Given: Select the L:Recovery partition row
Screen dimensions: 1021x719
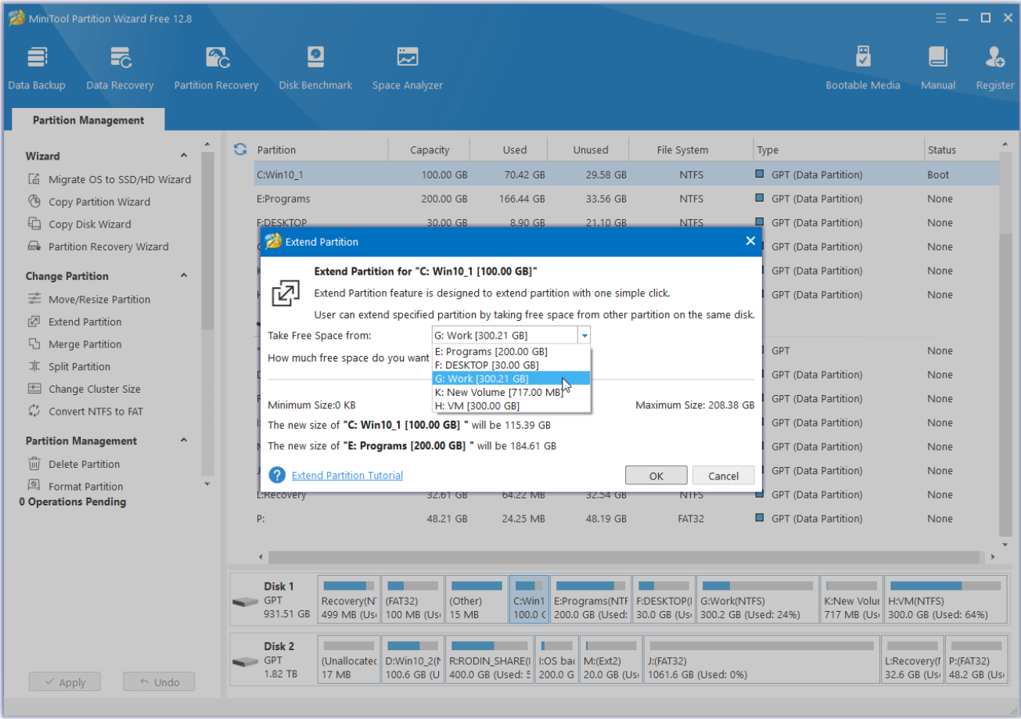Looking at the screenshot, I should click(626, 494).
